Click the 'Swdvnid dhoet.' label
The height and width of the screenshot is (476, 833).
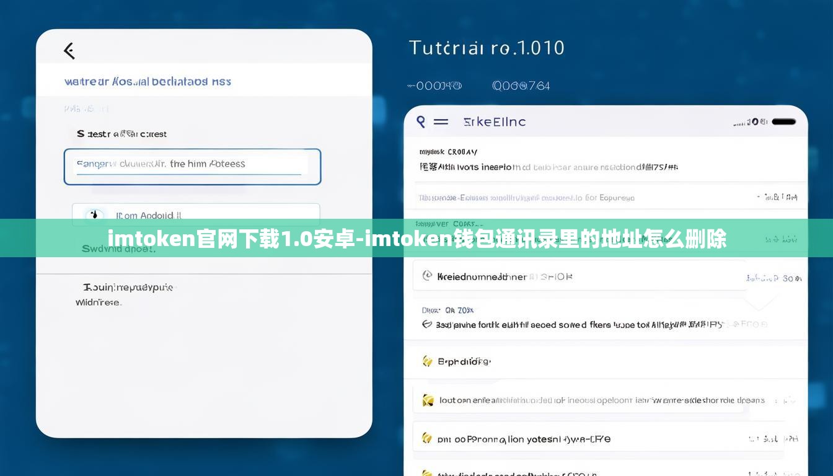pyautogui.click(x=118, y=249)
